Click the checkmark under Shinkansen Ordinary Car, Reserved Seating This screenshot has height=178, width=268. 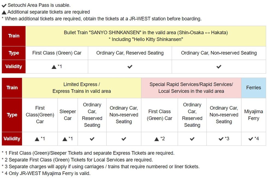click(x=130, y=67)
